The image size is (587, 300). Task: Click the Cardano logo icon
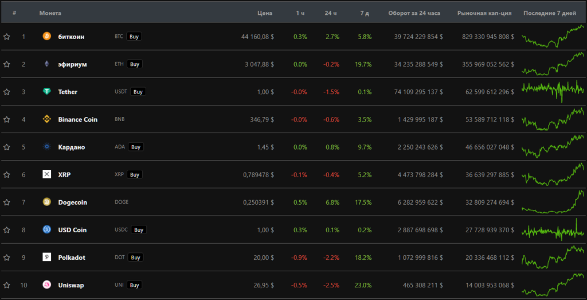click(x=46, y=147)
